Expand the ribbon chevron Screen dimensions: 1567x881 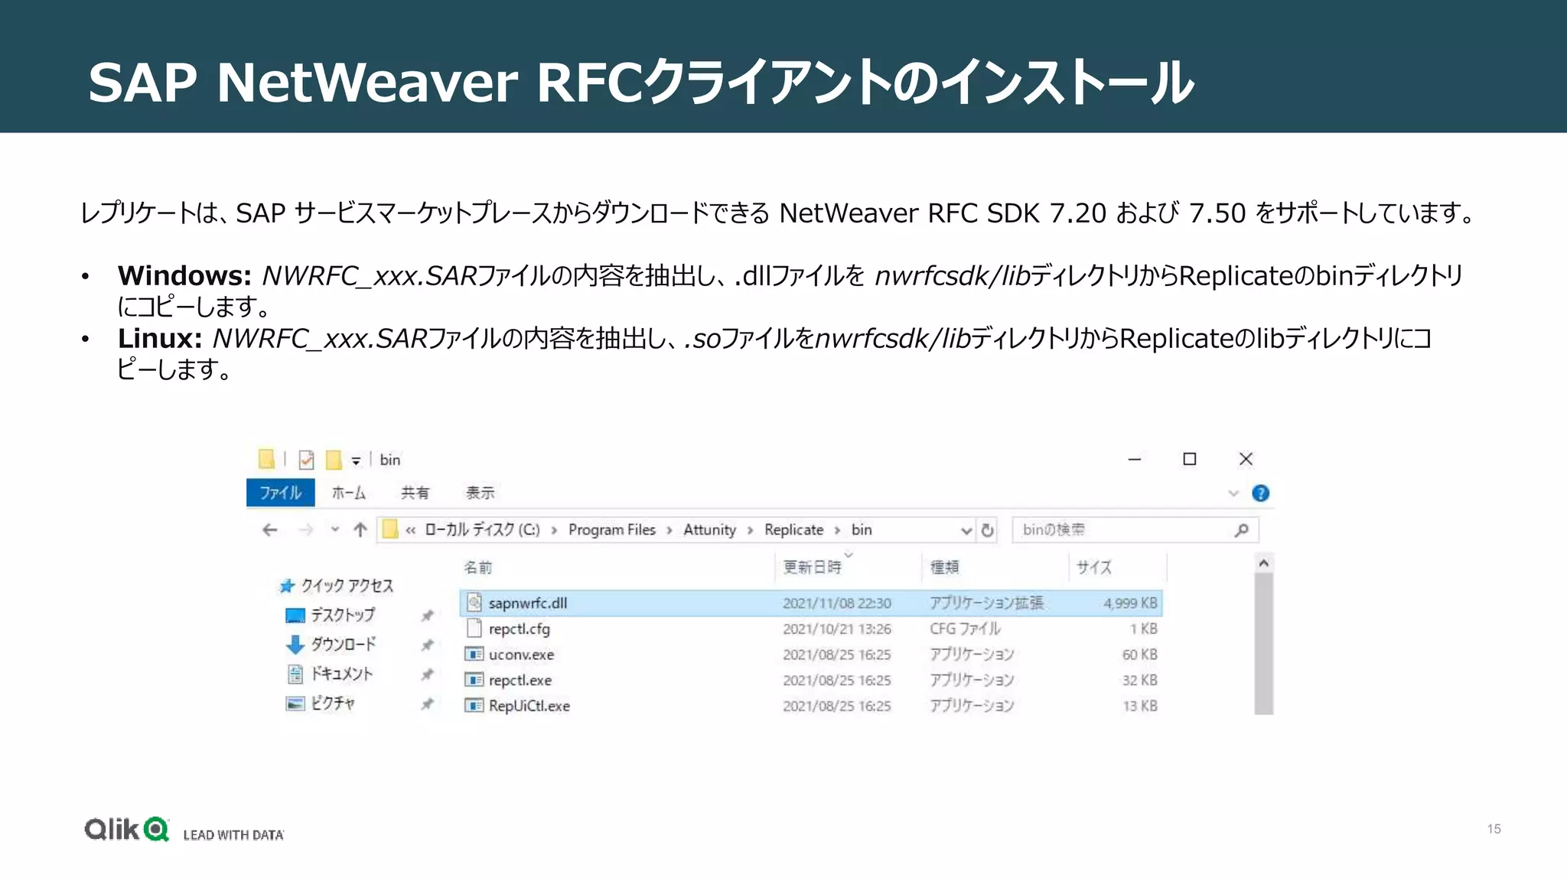tap(1233, 493)
